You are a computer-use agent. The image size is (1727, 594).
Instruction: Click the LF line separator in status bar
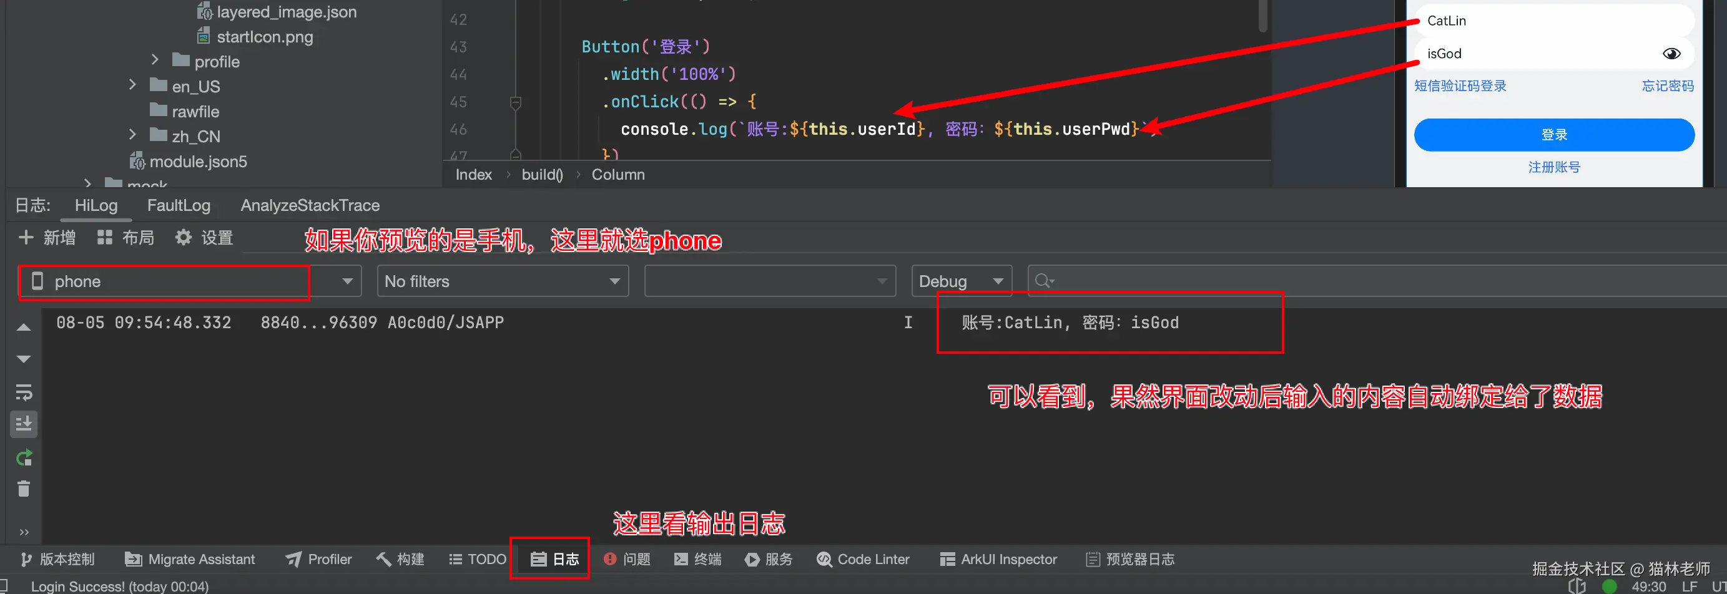tap(1690, 587)
